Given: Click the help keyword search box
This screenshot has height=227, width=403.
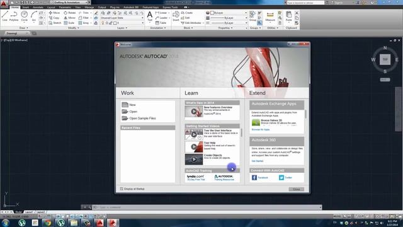Looking at the screenshot, I should coord(305,3).
